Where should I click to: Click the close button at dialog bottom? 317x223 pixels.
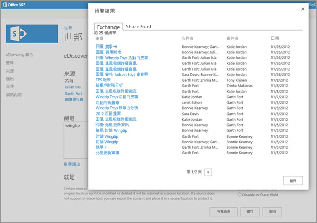pyautogui.click(x=293, y=181)
